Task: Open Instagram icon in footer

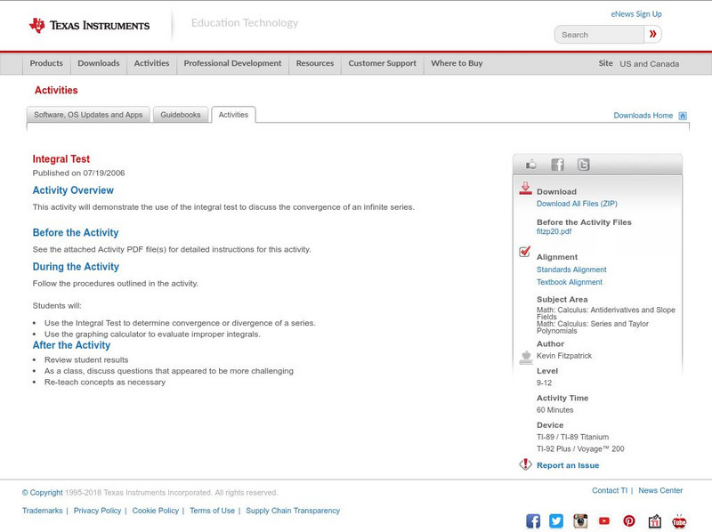Action: tap(580, 521)
